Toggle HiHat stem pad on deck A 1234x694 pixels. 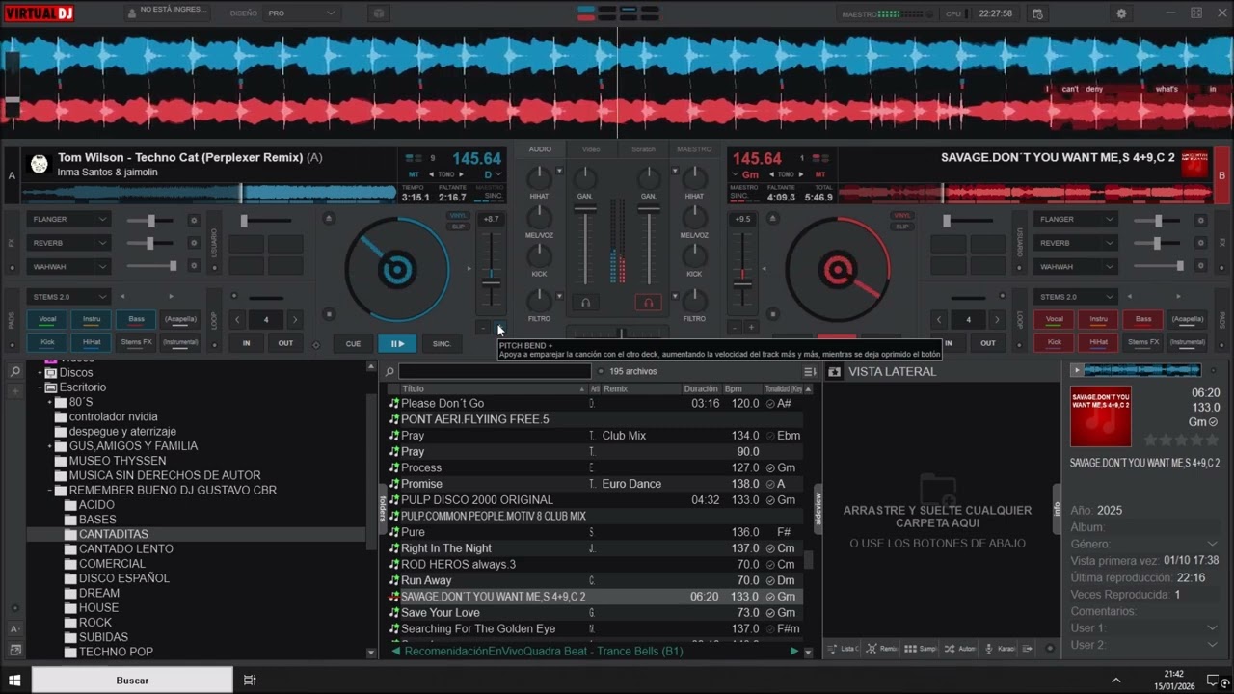(x=92, y=342)
